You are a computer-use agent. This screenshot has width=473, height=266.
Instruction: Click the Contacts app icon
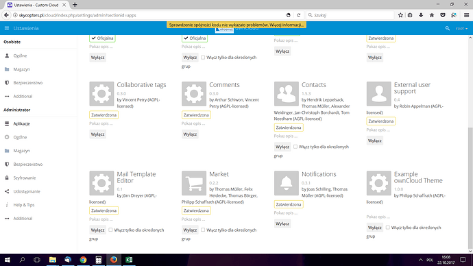point(287,94)
